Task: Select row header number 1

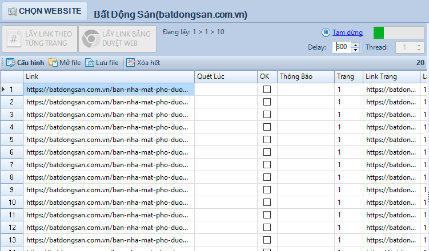Action: point(12,90)
